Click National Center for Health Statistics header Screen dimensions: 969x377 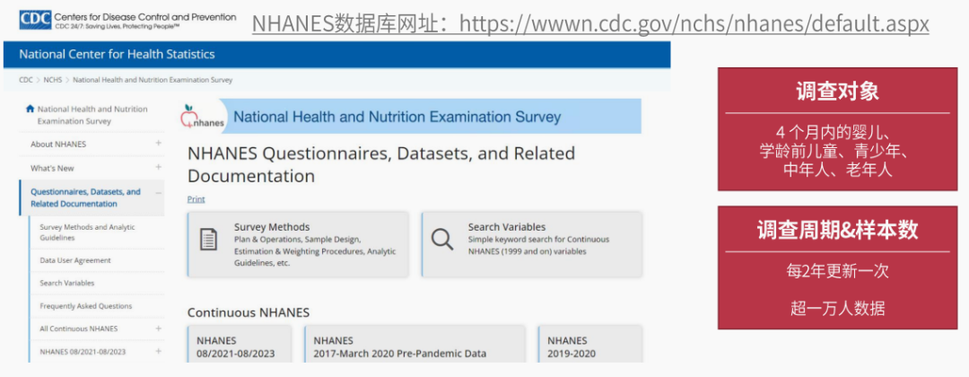point(117,55)
